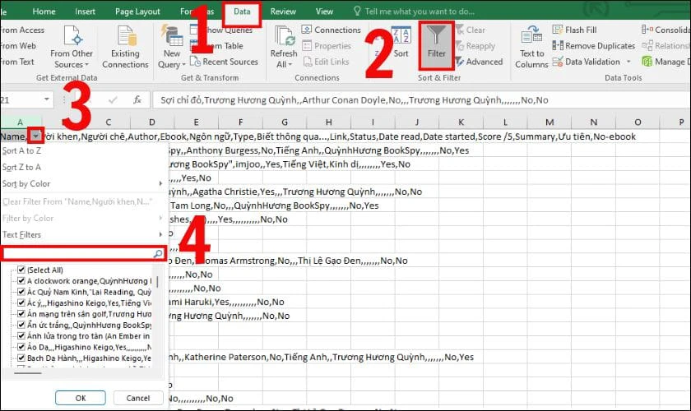
Task: Open the Data ribbon tab
Action: coord(242,12)
